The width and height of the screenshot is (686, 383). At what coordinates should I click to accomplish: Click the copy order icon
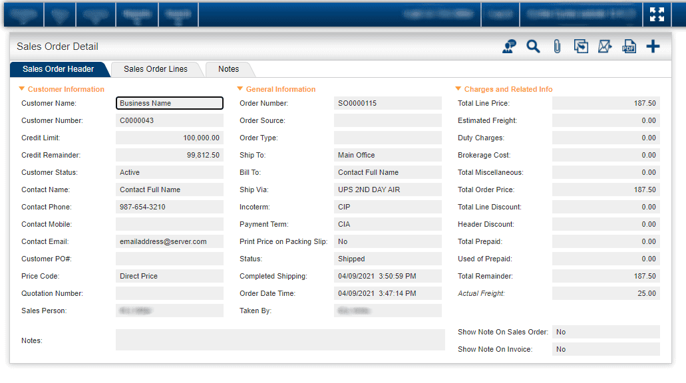pos(581,47)
